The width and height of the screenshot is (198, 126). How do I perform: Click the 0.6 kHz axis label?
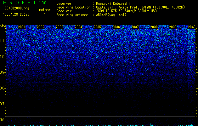point(3,120)
